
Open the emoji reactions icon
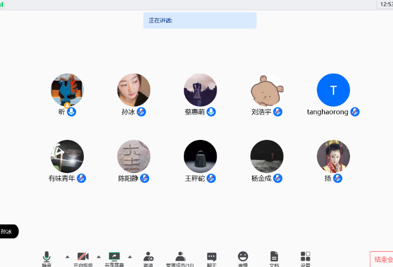pyautogui.click(x=243, y=257)
